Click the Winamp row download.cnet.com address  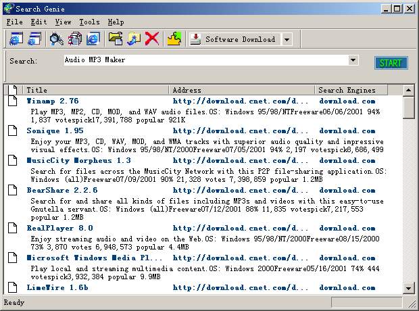[x=240, y=101]
